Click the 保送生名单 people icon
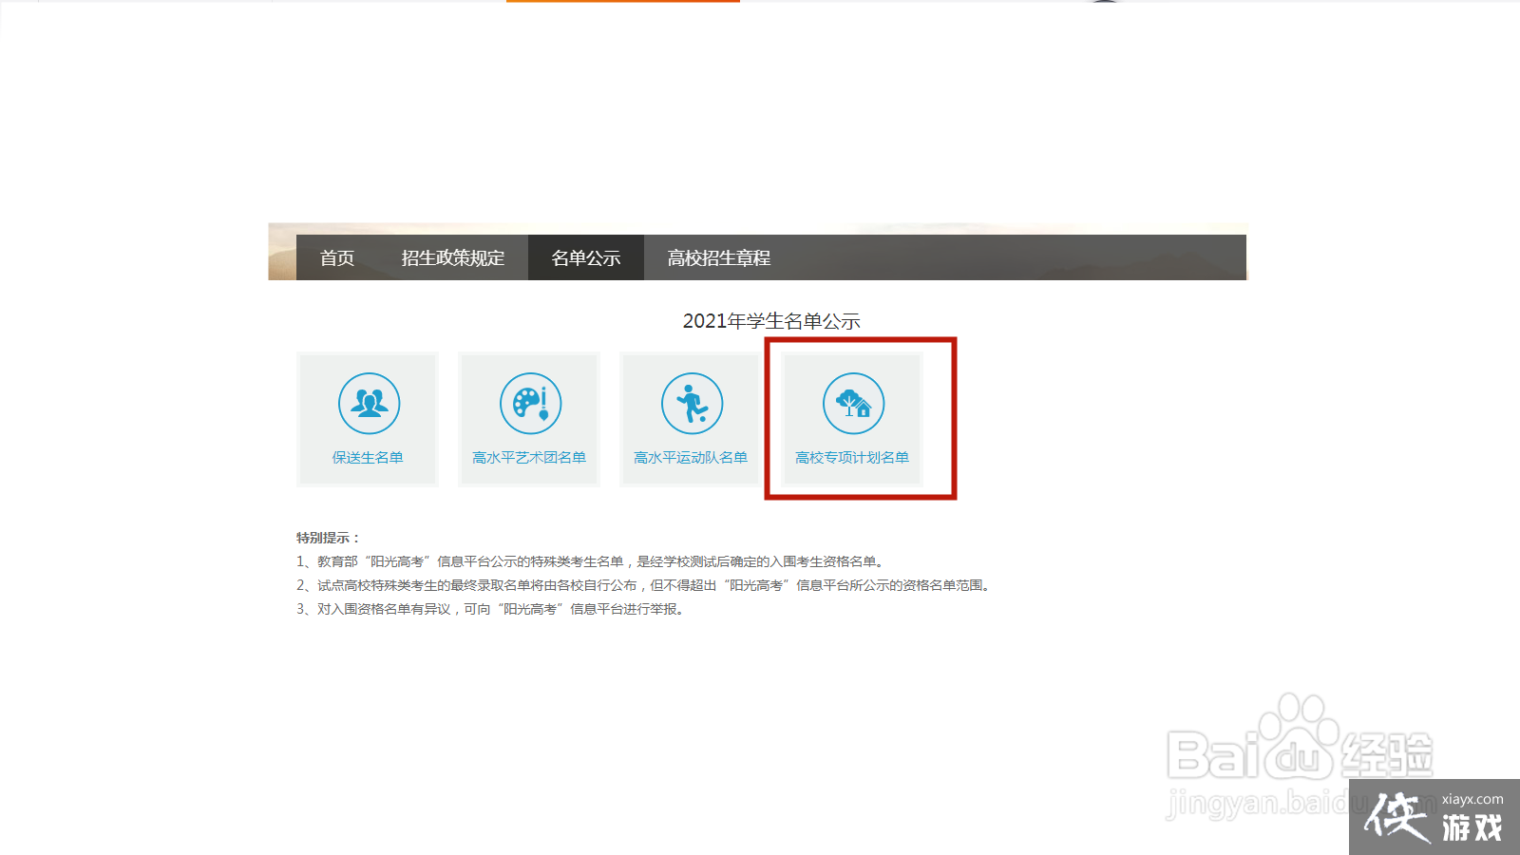Viewport: 1520px width, 855px height. (369, 403)
